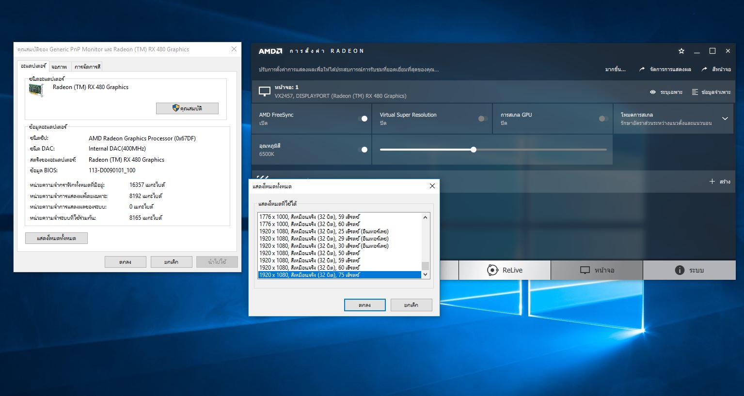This screenshot has height=396, width=744.
Task: Click the arrow icon beside จัดการการแสดงผล
Action: pos(642,69)
